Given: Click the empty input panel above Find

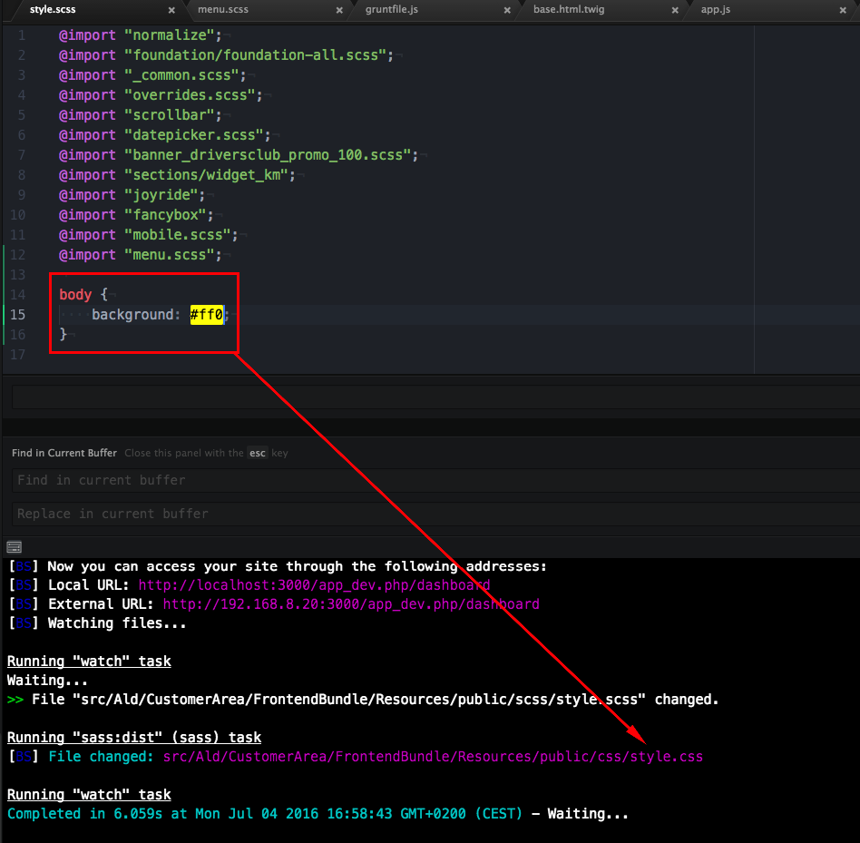Looking at the screenshot, I should coord(435,397).
